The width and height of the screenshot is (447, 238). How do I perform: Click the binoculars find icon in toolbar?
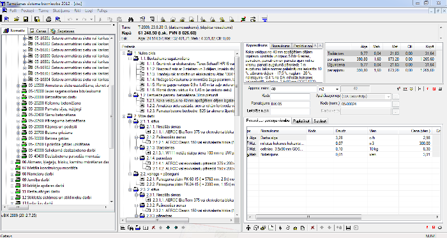click(x=131, y=19)
